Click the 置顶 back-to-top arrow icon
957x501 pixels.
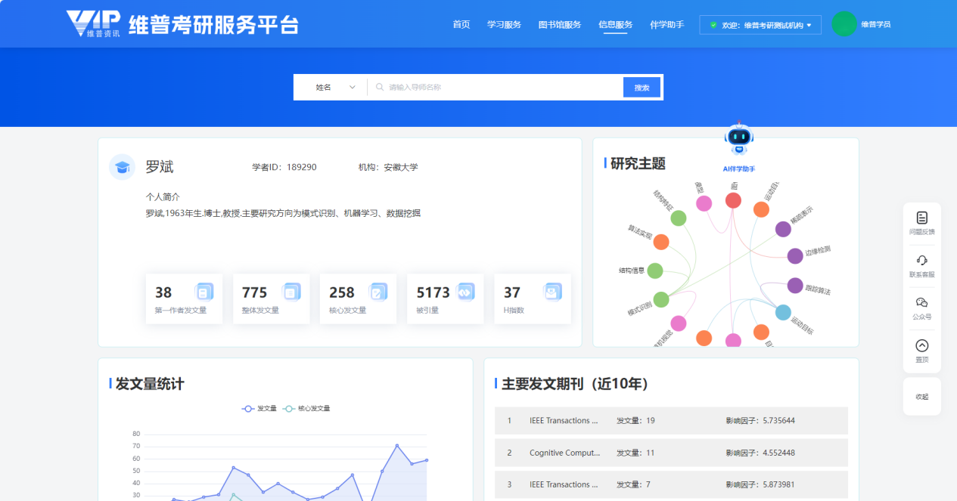pyautogui.click(x=921, y=346)
